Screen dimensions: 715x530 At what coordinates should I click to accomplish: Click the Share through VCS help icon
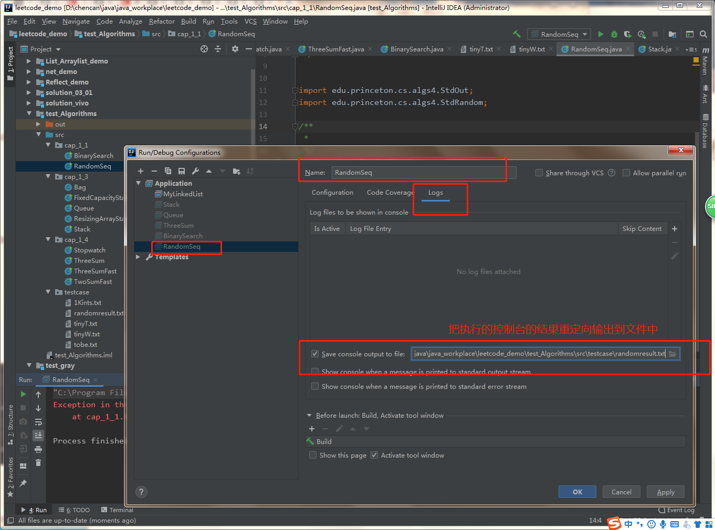[x=612, y=173]
